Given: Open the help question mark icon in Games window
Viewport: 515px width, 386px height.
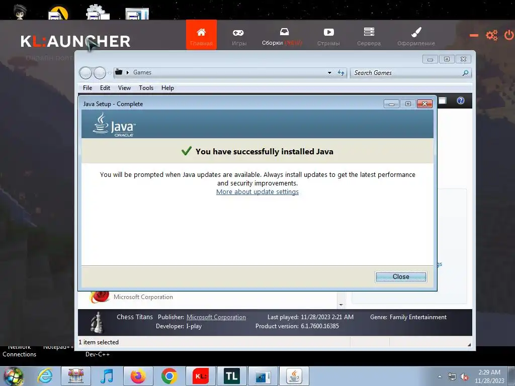Looking at the screenshot, I should click(461, 101).
